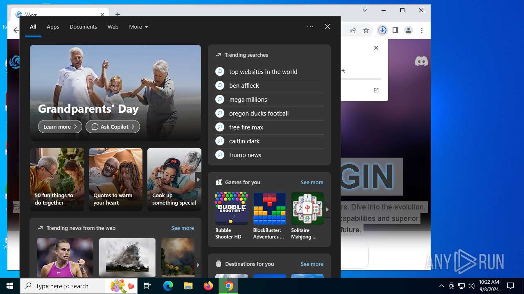
Task: Show more games with the right arrow
Action: click(x=327, y=209)
